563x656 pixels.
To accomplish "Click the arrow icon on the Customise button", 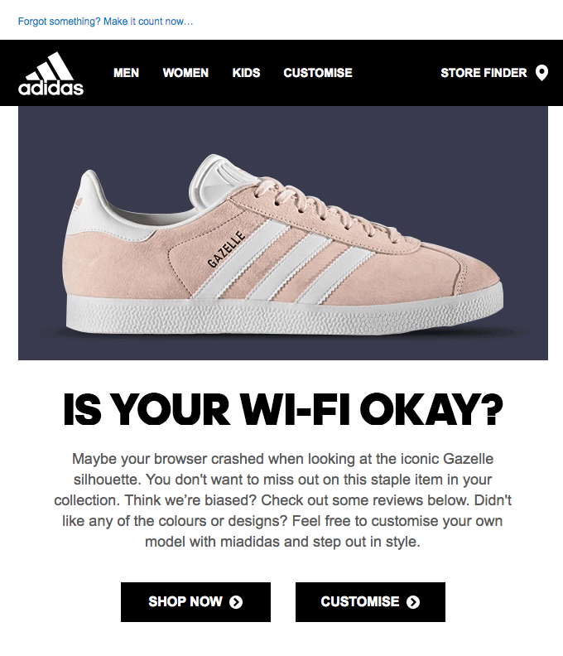I will (413, 602).
